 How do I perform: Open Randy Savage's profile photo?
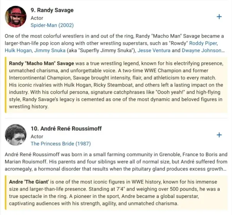(15, 17)
